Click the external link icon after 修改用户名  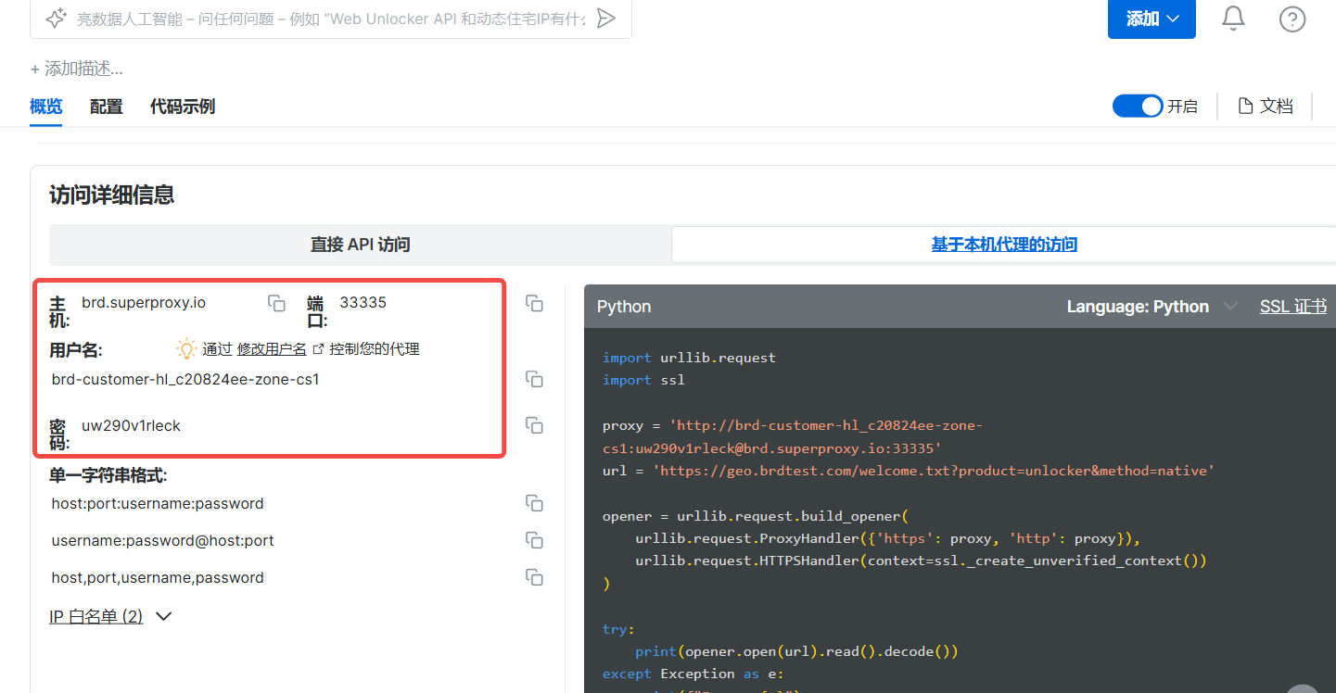318,349
